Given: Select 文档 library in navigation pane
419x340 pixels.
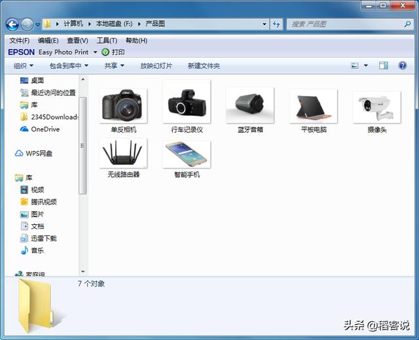Looking at the screenshot, I should pyautogui.click(x=32, y=226).
